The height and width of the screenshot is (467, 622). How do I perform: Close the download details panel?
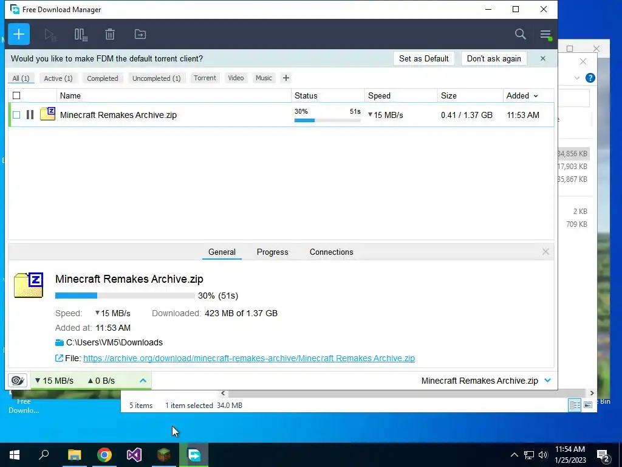[x=545, y=252]
